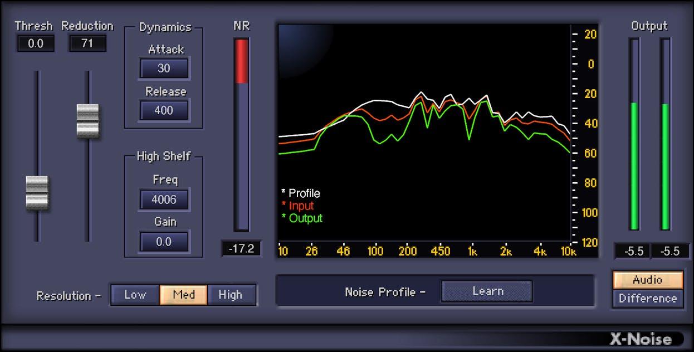Image resolution: width=694 pixels, height=352 pixels.
Task: Click the Reduction slider handle
Action: coord(87,120)
